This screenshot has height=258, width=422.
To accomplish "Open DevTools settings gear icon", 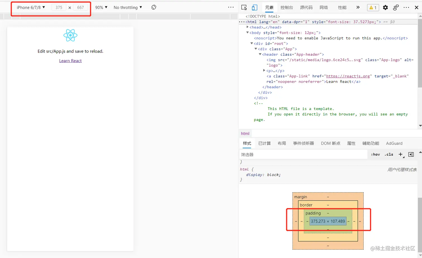I will [385, 8].
